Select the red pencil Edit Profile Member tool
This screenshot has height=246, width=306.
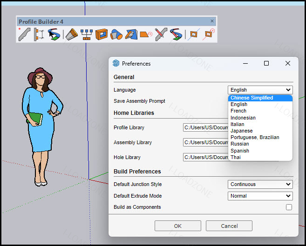[161, 34]
